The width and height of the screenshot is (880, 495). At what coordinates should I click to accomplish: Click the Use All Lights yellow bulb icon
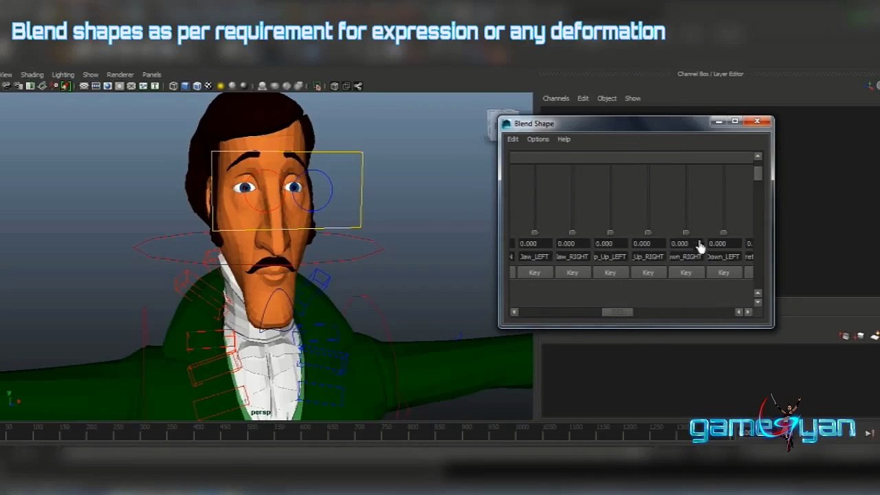[221, 86]
